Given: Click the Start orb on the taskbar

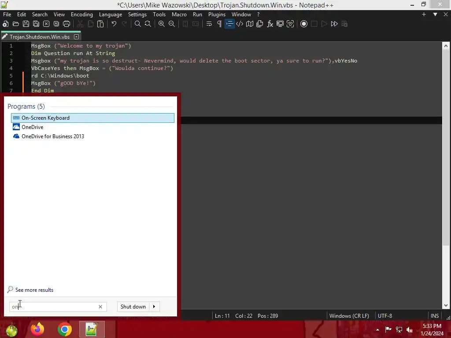Looking at the screenshot, I should click(x=12, y=330).
